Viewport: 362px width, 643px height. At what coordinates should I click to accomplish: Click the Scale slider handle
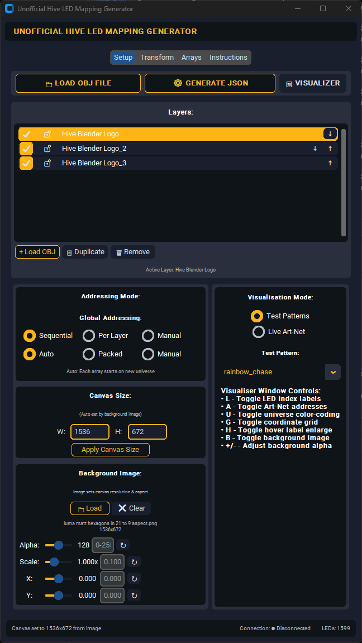point(54,562)
